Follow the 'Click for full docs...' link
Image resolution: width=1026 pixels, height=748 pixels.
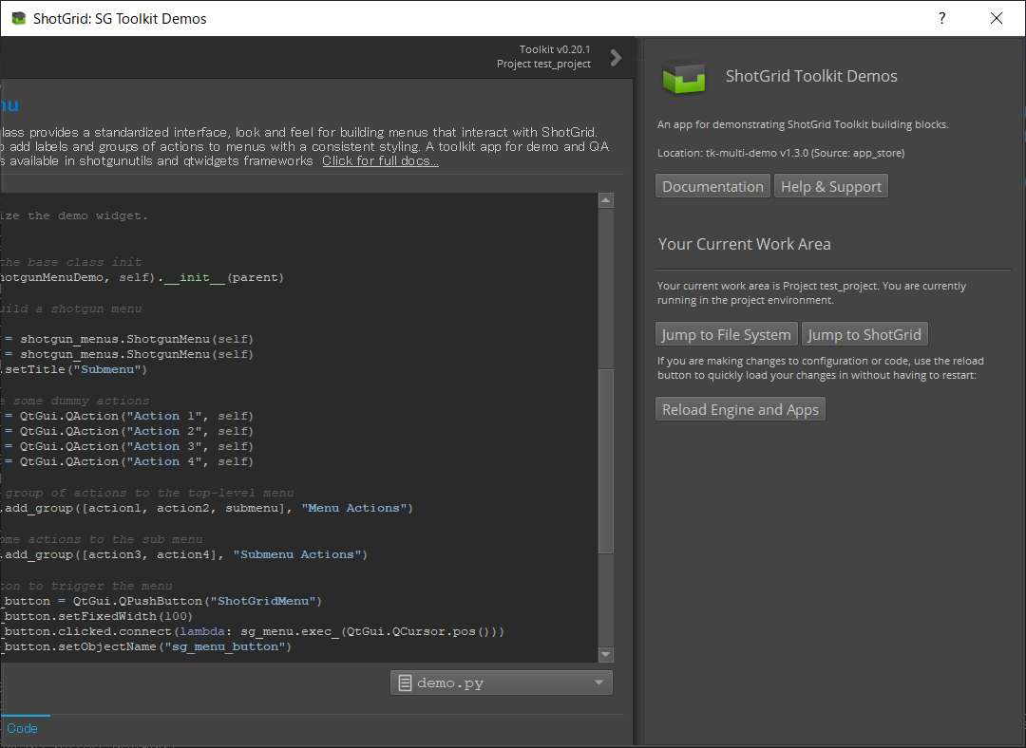(379, 160)
